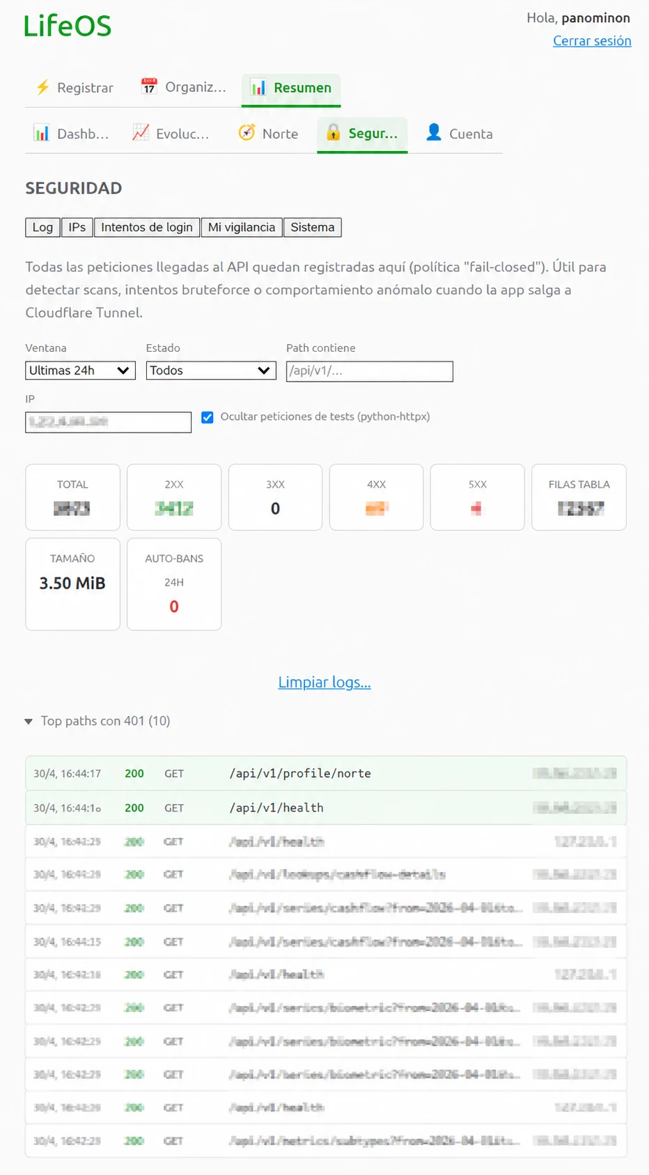
Task: Click the username panominon
Action: click(x=596, y=18)
